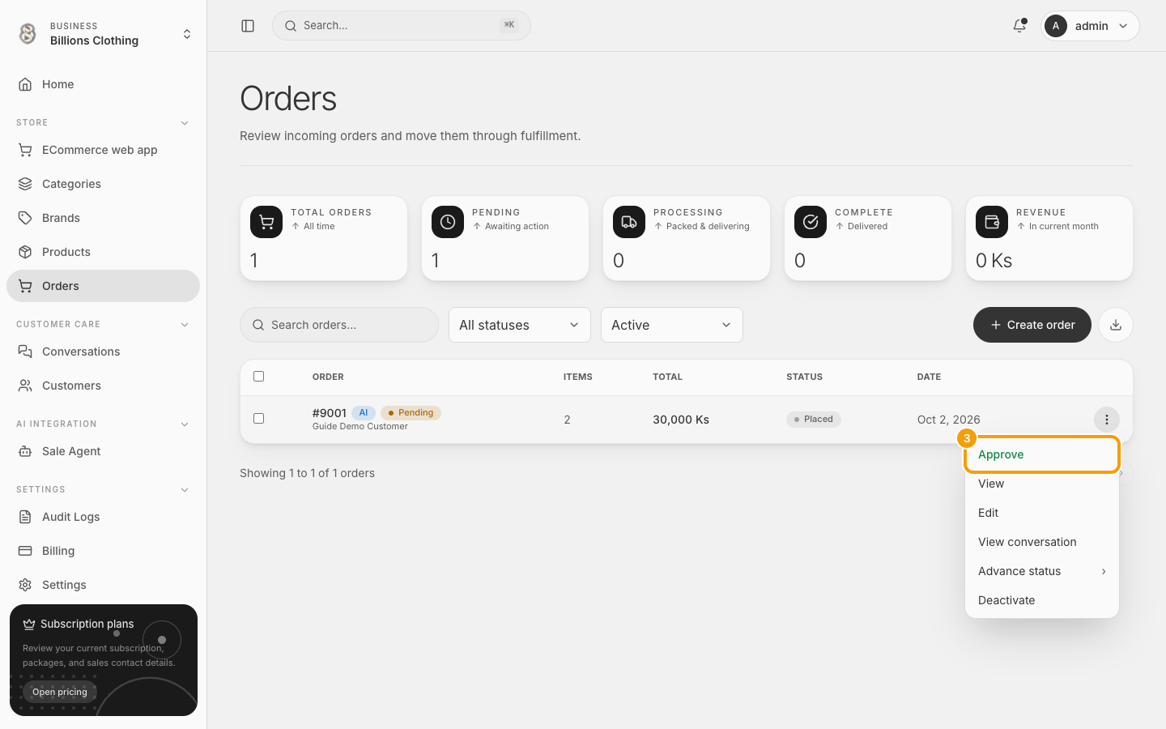Click the Complete checkmark icon
This screenshot has width=1166, height=729.
click(x=811, y=222)
